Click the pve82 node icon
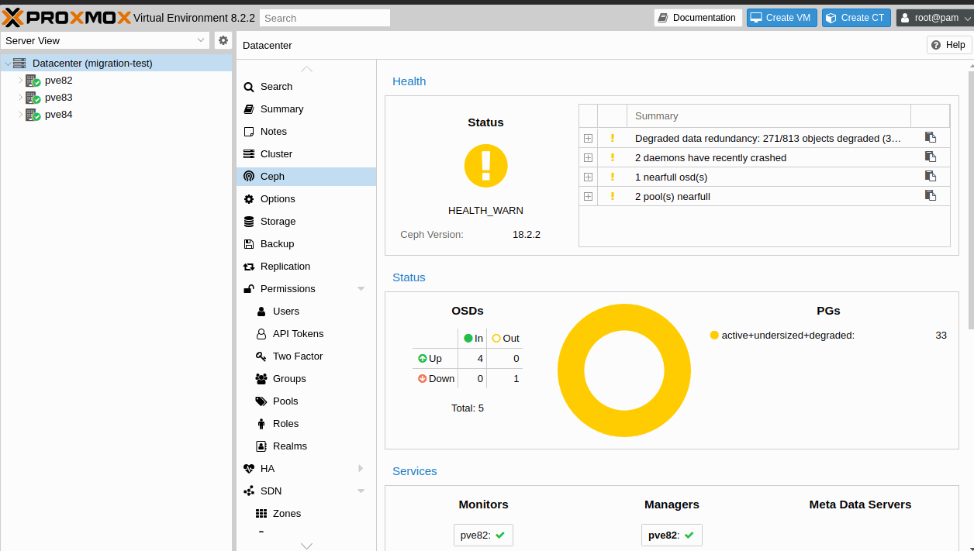The width and height of the screenshot is (974, 551). [x=33, y=81]
